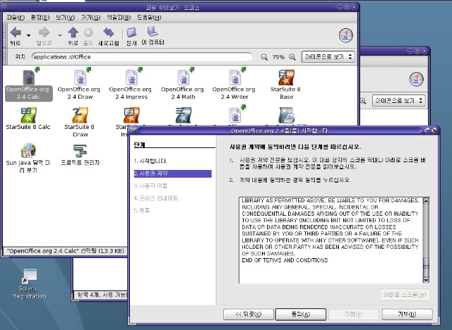Click the Java logo in the background window
452x330 pixels.
416,79
